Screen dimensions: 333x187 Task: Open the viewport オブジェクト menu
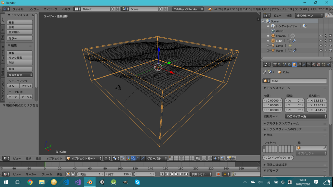coord(54,158)
